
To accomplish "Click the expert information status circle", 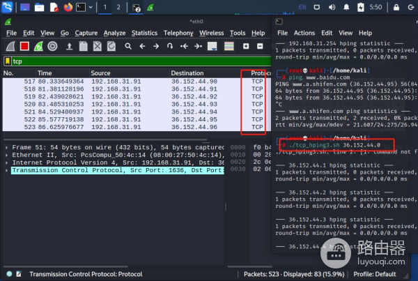I will pos(9,274).
